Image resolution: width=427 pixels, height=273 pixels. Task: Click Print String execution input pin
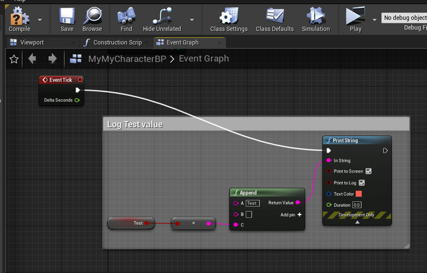pyautogui.click(x=329, y=150)
